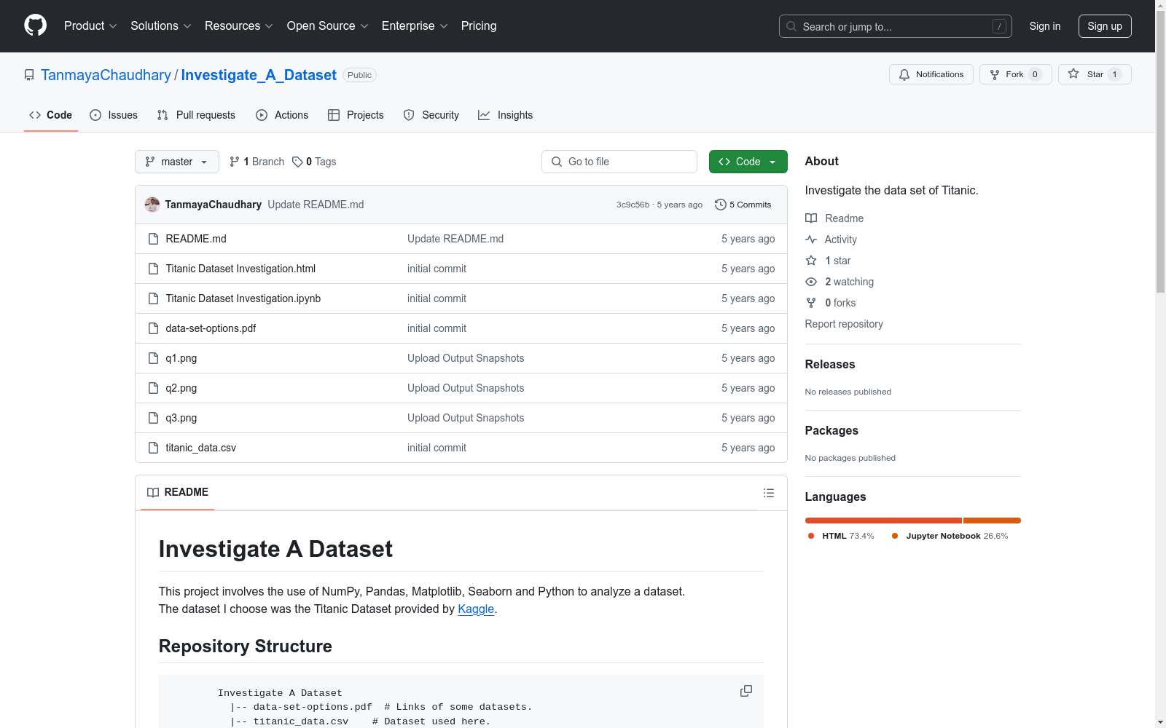Screen dimensions: 1166x728
Task: Click the Search or jump to field
Action: coord(896,26)
